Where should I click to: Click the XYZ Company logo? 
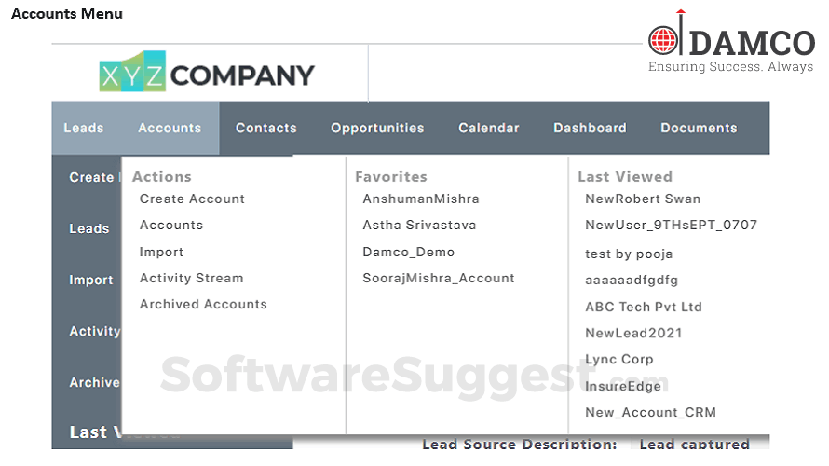[207, 72]
